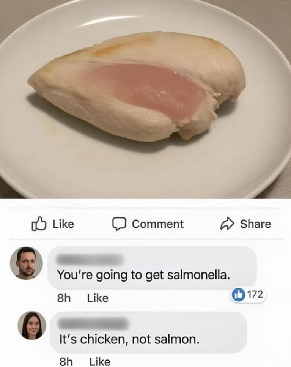Image resolution: width=291 pixels, height=367 pixels.
Task: Open blurred username above chicken comment
Action: point(93,323)
